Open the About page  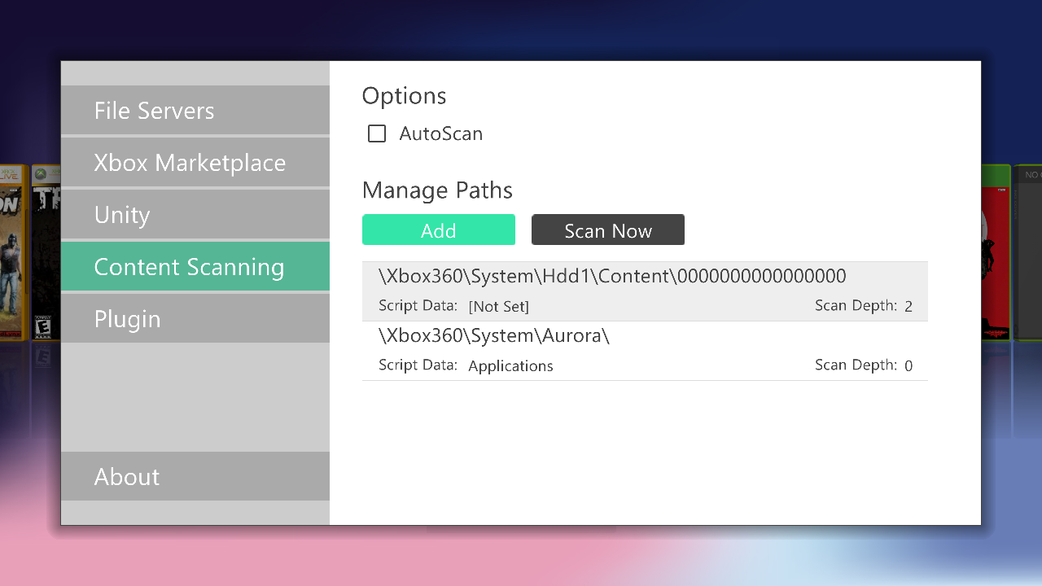pyautogui.click(x=195, y=477)
